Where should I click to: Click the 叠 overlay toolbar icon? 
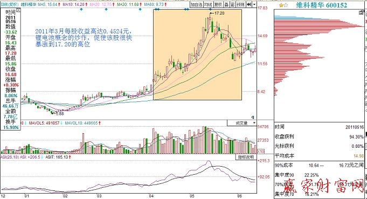[226, 4]
